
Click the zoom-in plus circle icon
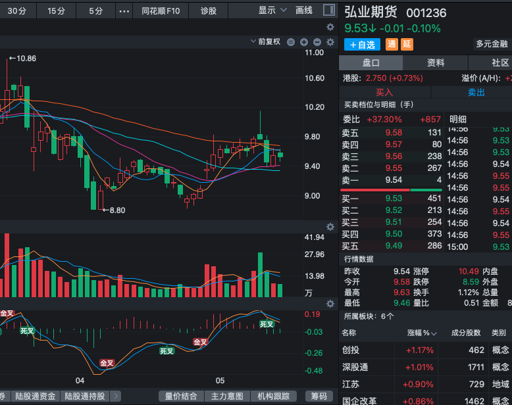pyautogui.click(x=304, y=42)
